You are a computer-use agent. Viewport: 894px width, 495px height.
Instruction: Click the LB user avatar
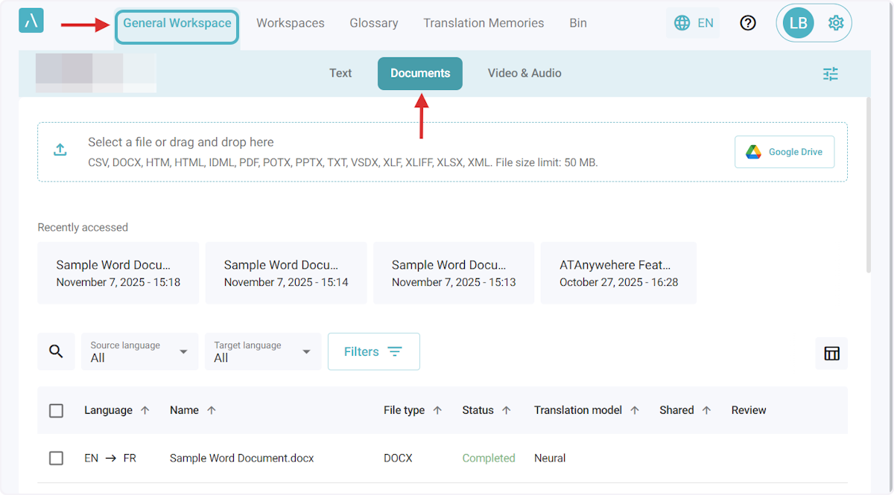[x=798, y=23]
